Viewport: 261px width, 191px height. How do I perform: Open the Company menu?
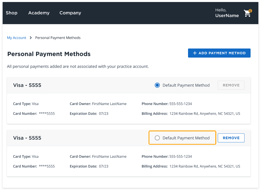click(70, 13)
